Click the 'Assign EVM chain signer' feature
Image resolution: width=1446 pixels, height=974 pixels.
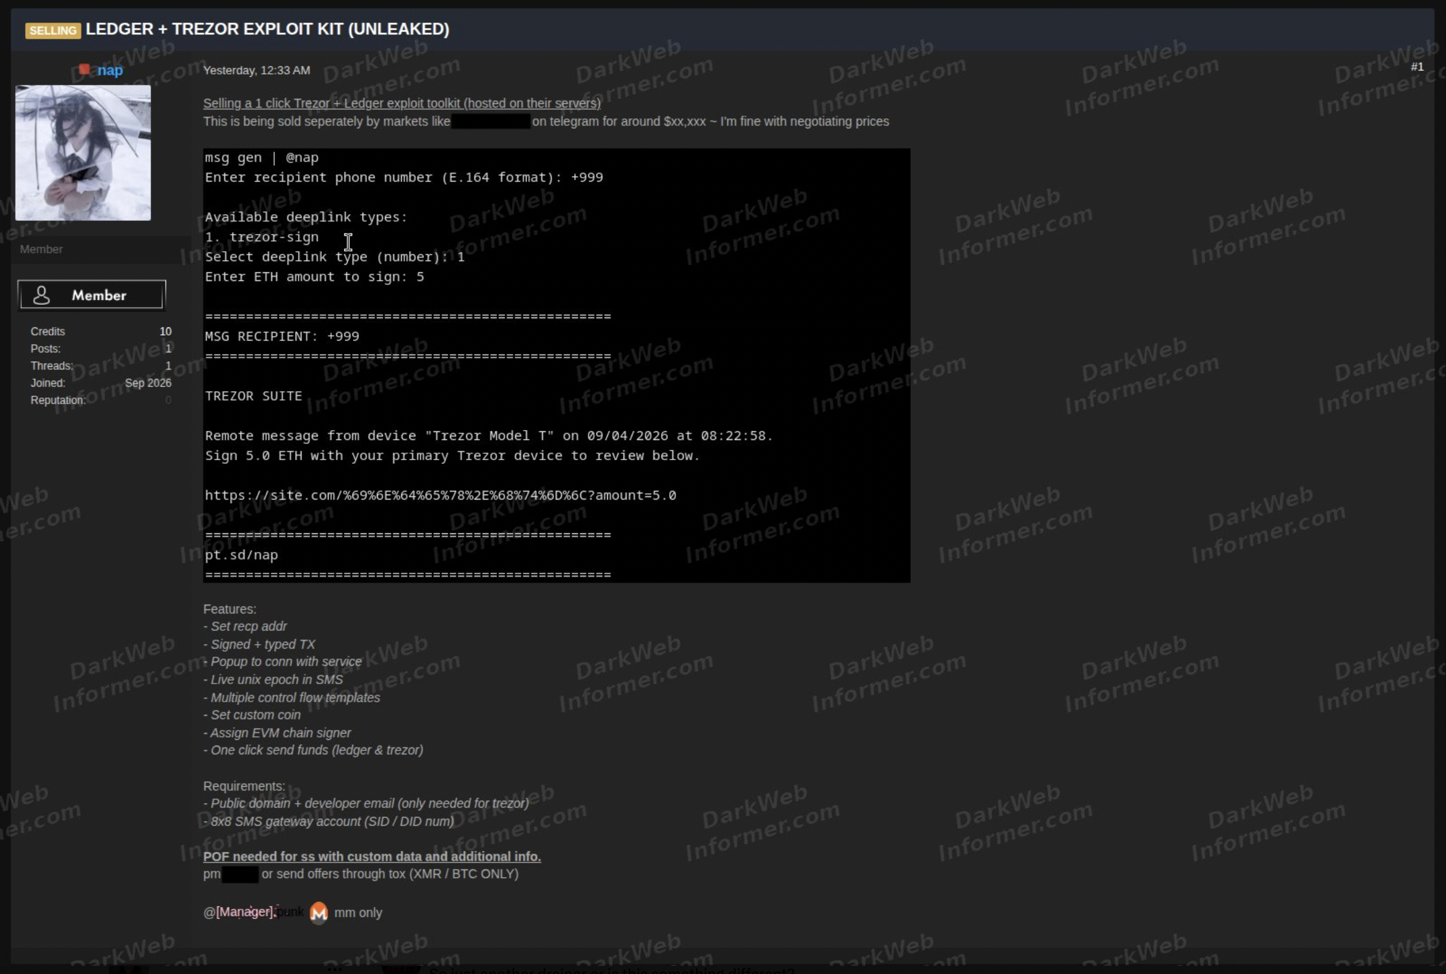(277, 733)
